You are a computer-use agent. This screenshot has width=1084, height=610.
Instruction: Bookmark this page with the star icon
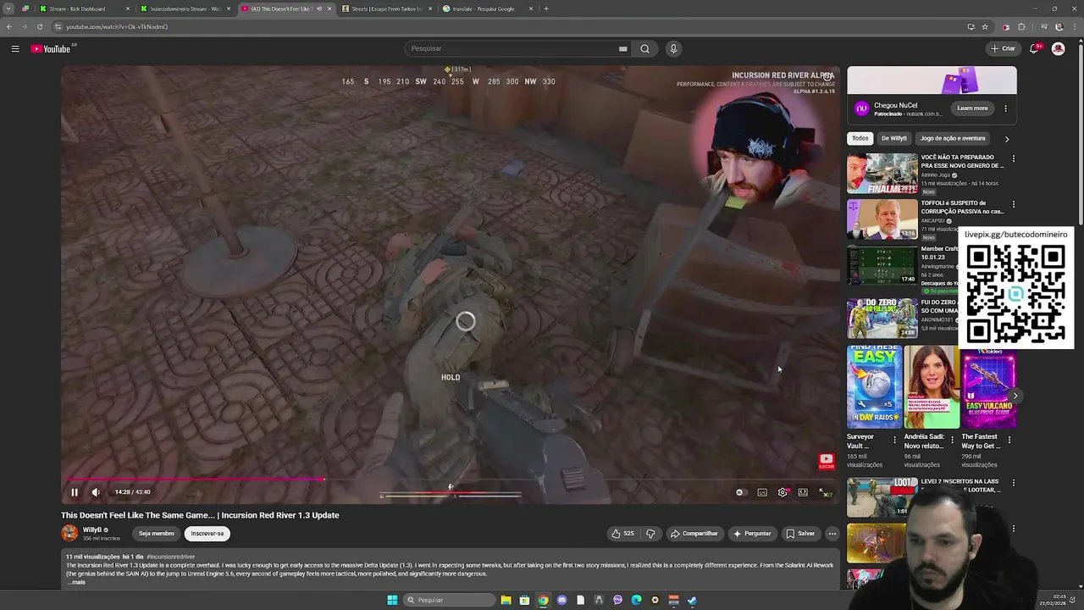click(985, 26)
